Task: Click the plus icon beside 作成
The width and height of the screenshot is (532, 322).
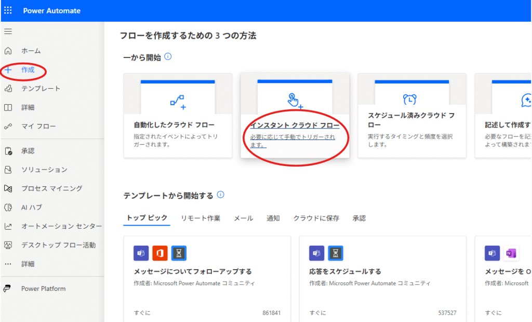Action: click(8, 70)
